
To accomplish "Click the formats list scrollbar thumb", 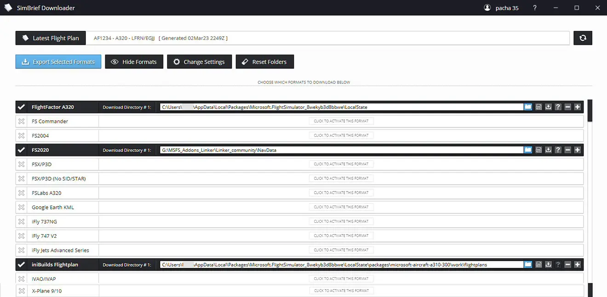I will [590, 111].
